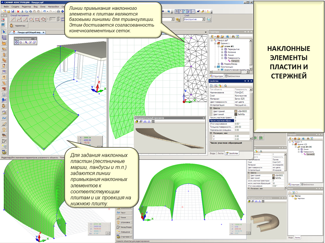Open the Редактор menu
Screen dimensions: 325x243
click(x=27, y=6)
